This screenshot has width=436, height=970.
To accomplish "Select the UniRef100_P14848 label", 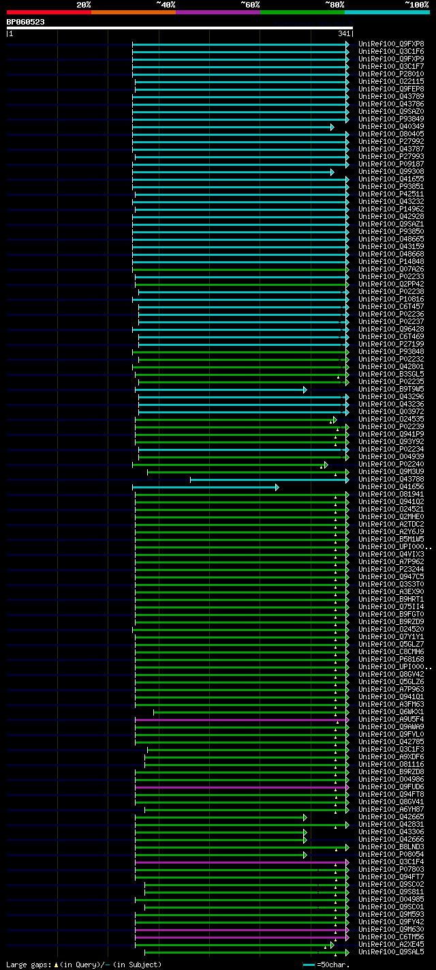I will 391,262.
